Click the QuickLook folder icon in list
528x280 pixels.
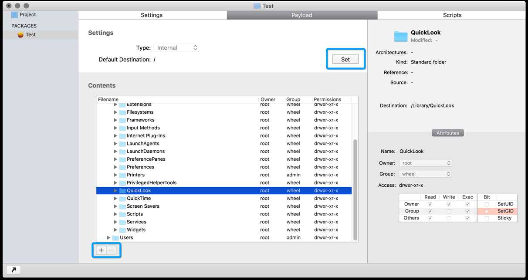(x=122, y=191)
